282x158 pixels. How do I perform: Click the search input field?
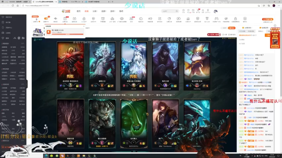point(169,11)
